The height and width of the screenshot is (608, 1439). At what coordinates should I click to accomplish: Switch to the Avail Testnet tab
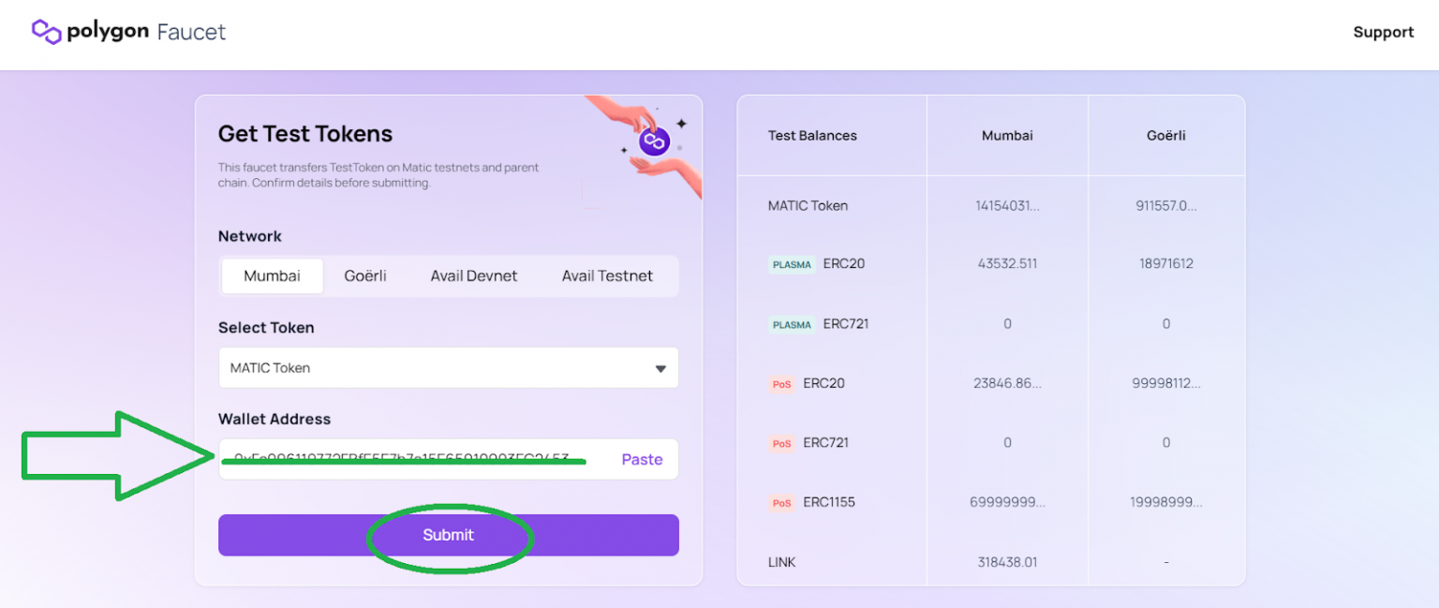pos(607,275)
